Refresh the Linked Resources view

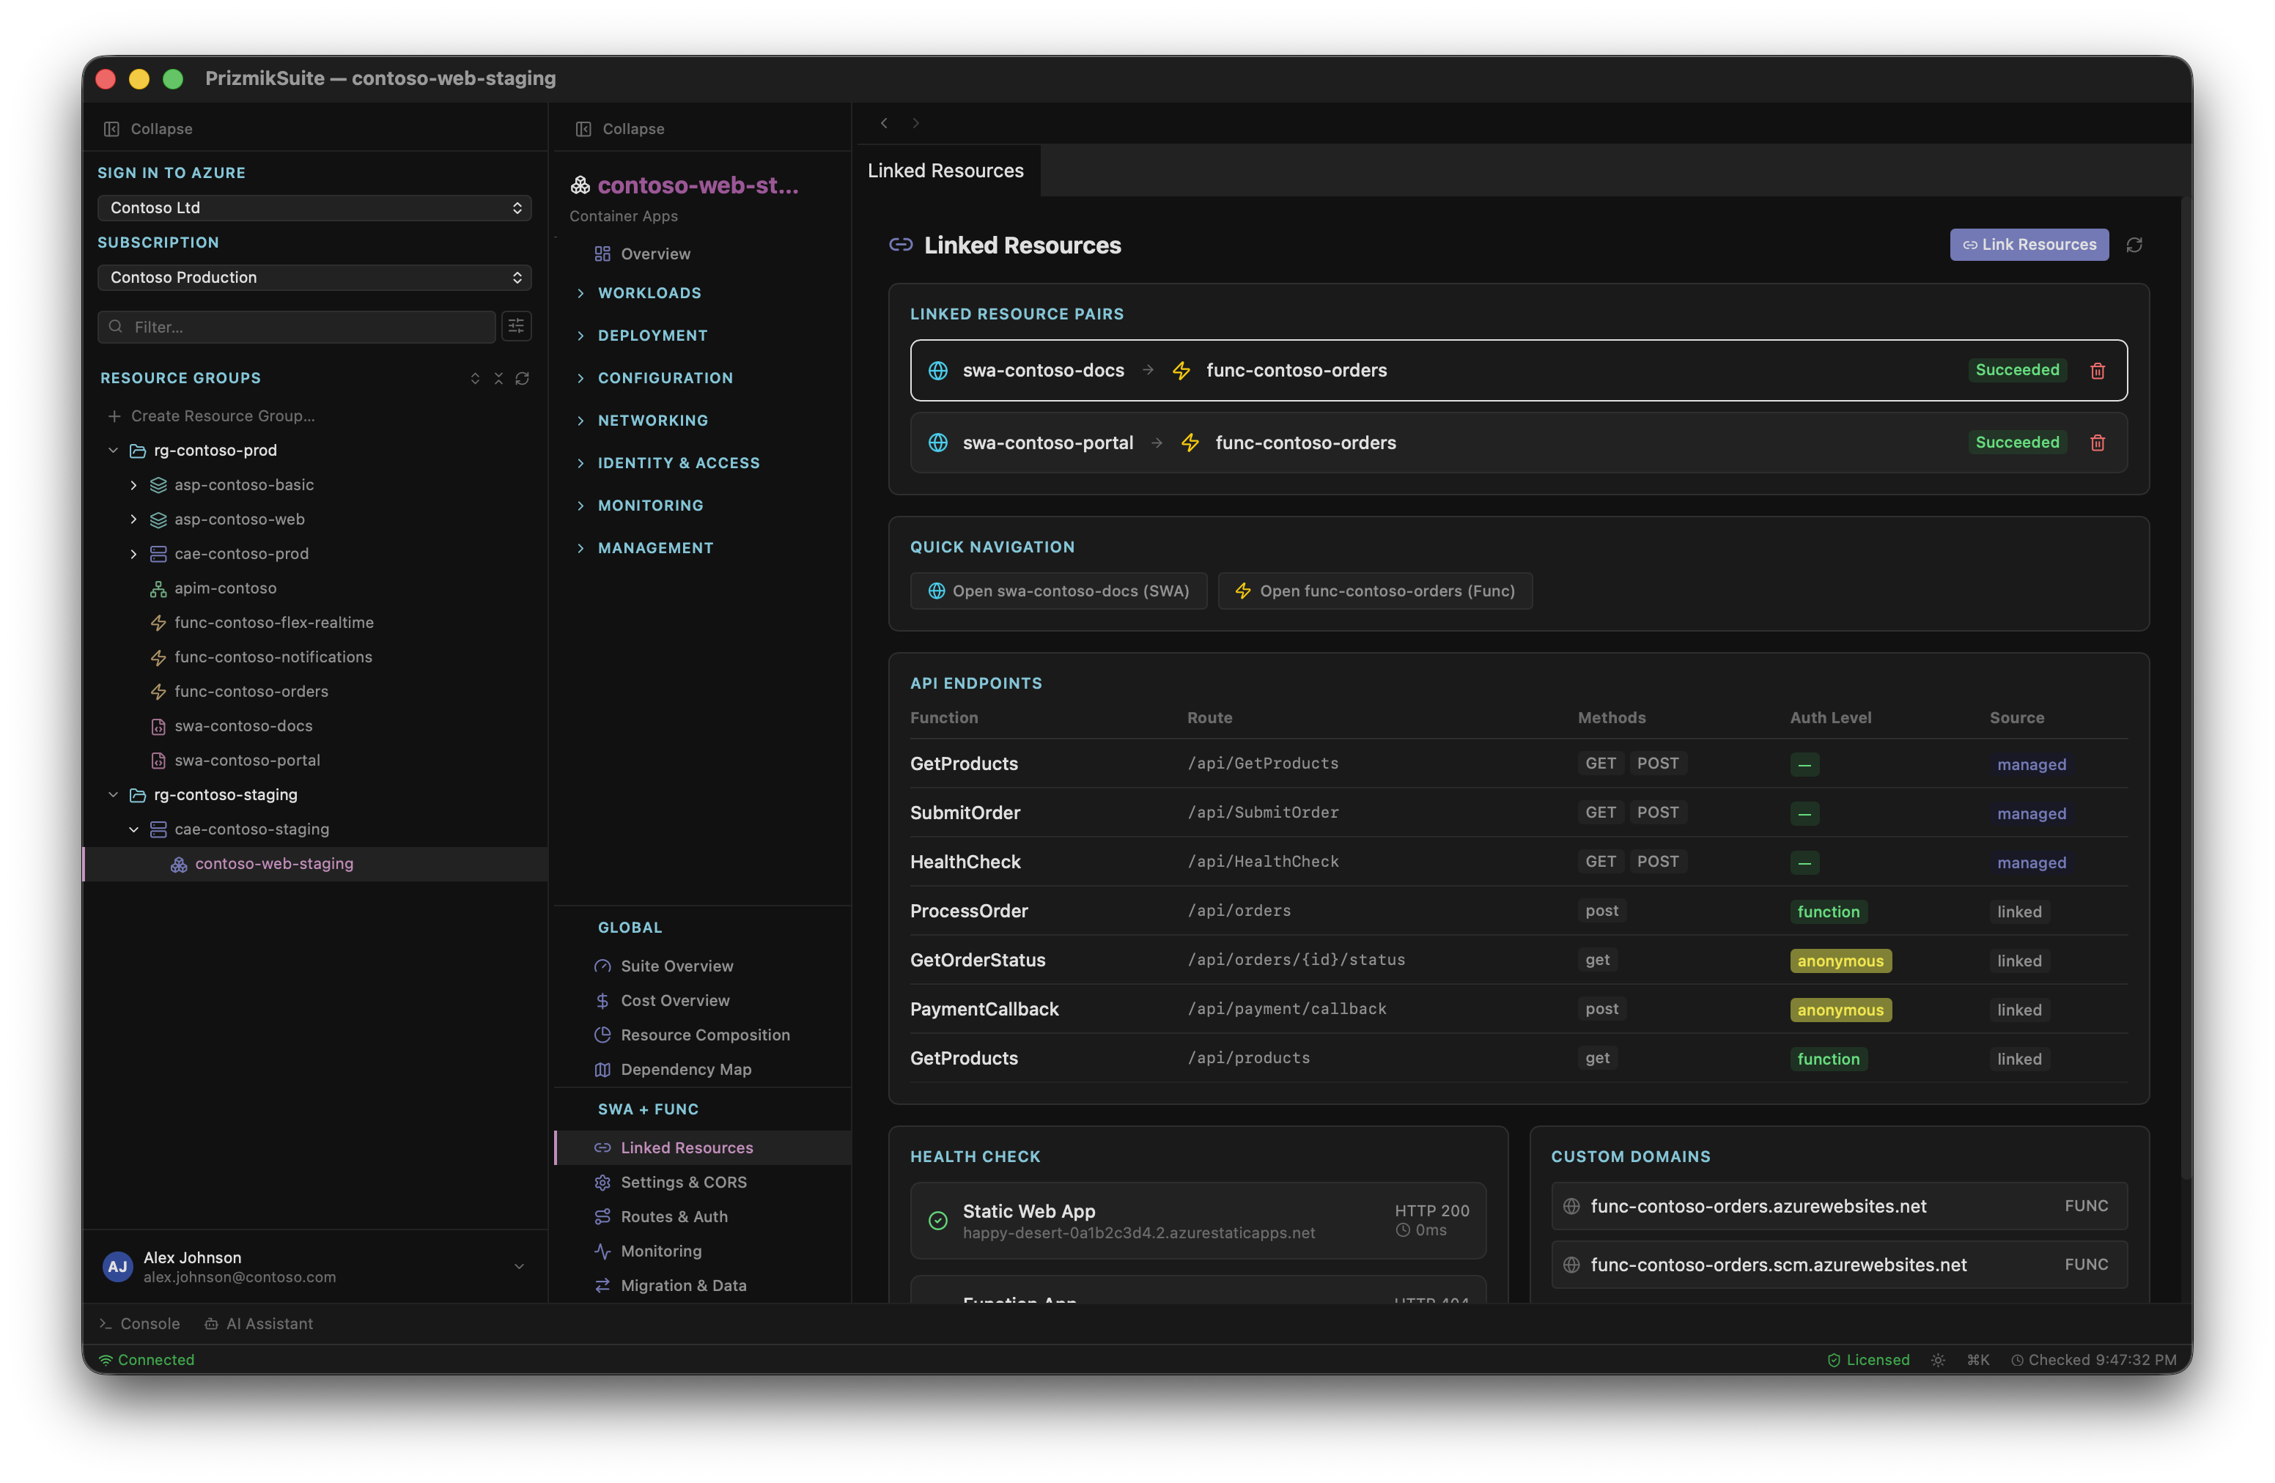pos(2134,245)
